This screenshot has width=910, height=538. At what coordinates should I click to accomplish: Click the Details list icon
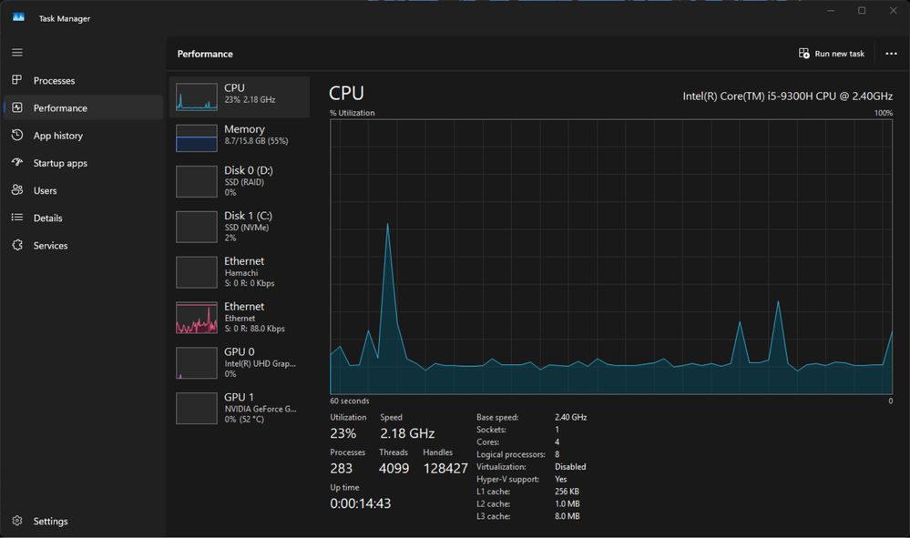tap(16, 218)
